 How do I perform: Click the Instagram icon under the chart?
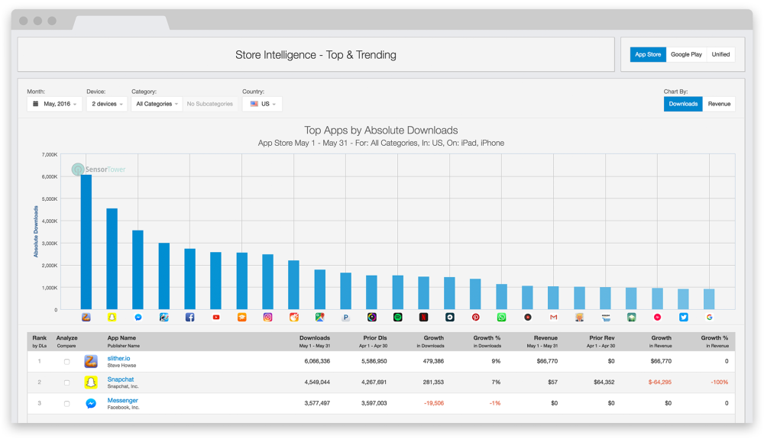(x=267, y=317)
